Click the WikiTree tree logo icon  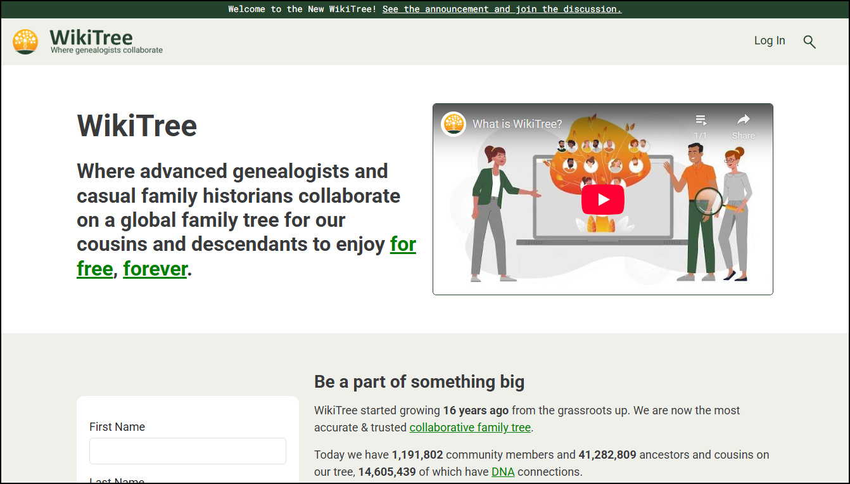[x=25, y=42]
